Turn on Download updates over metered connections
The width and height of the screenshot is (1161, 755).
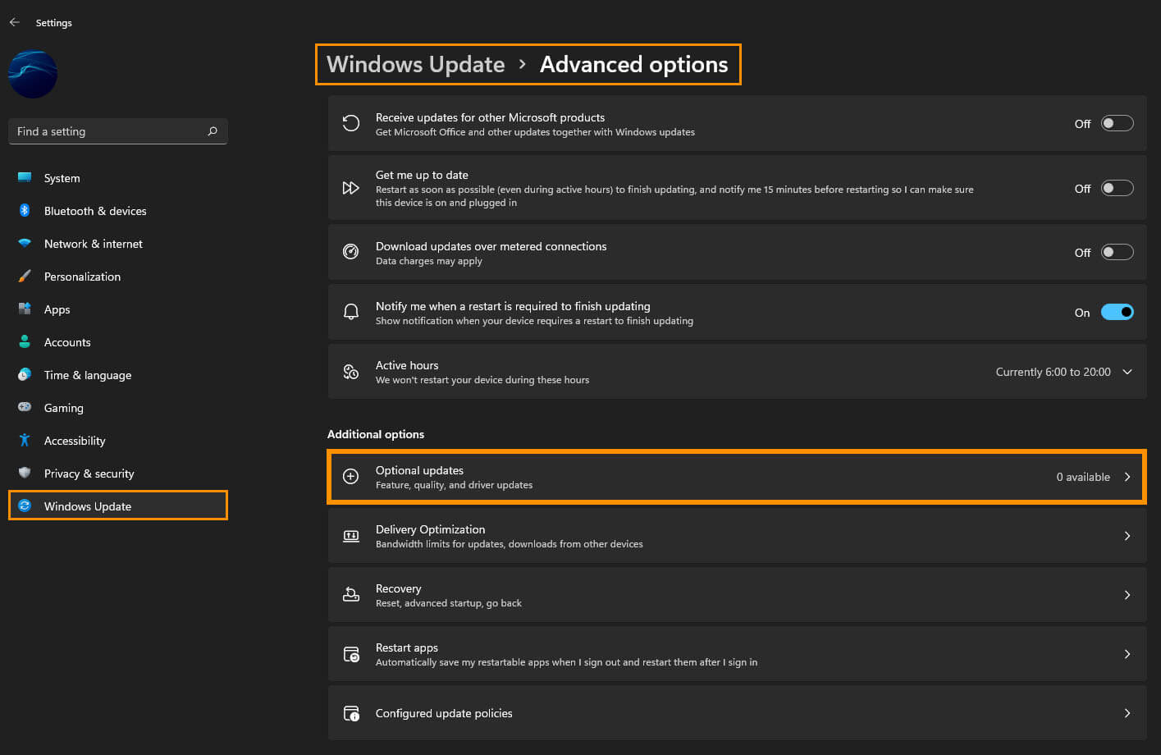pos(1117,252)
